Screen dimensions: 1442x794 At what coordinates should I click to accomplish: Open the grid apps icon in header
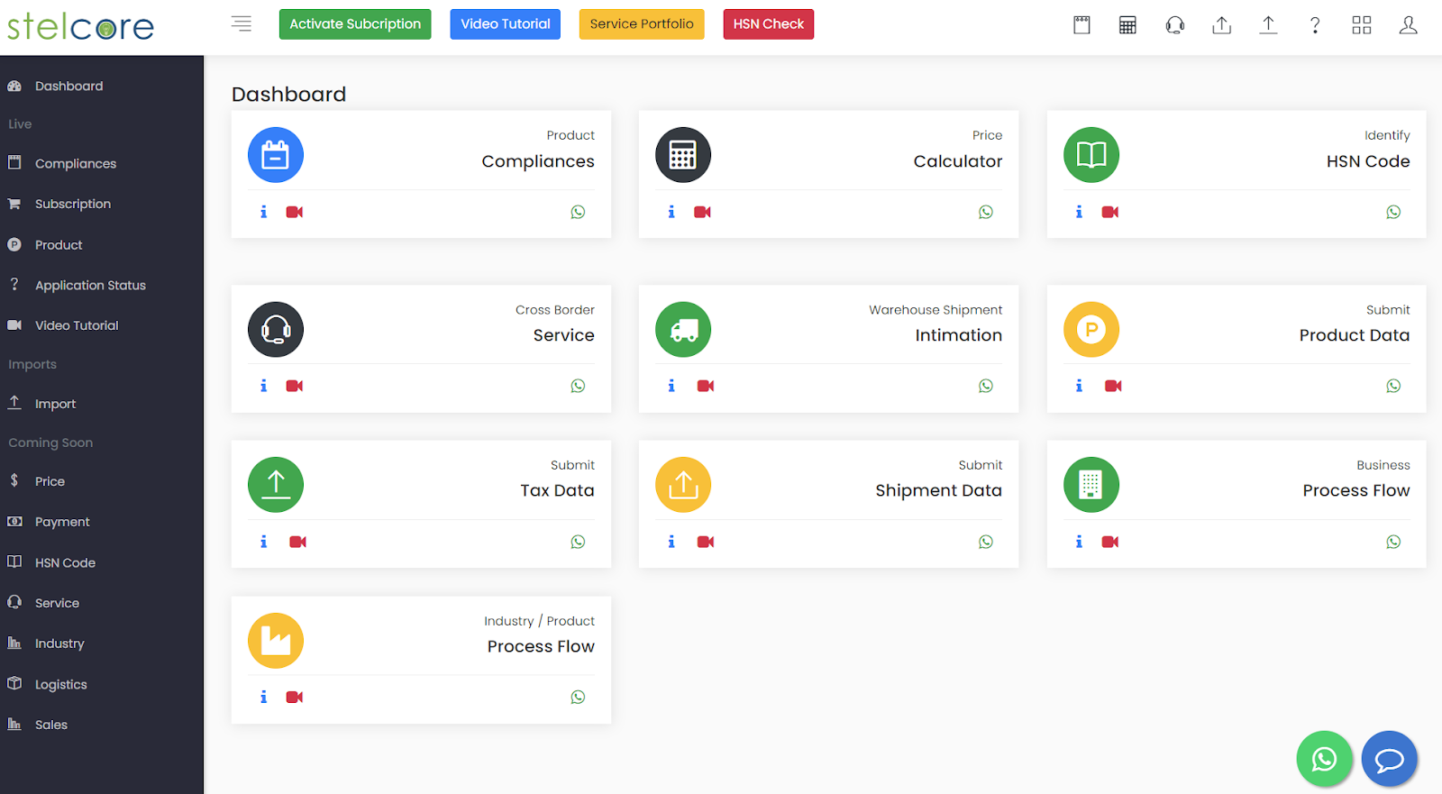coord(1361,25)
